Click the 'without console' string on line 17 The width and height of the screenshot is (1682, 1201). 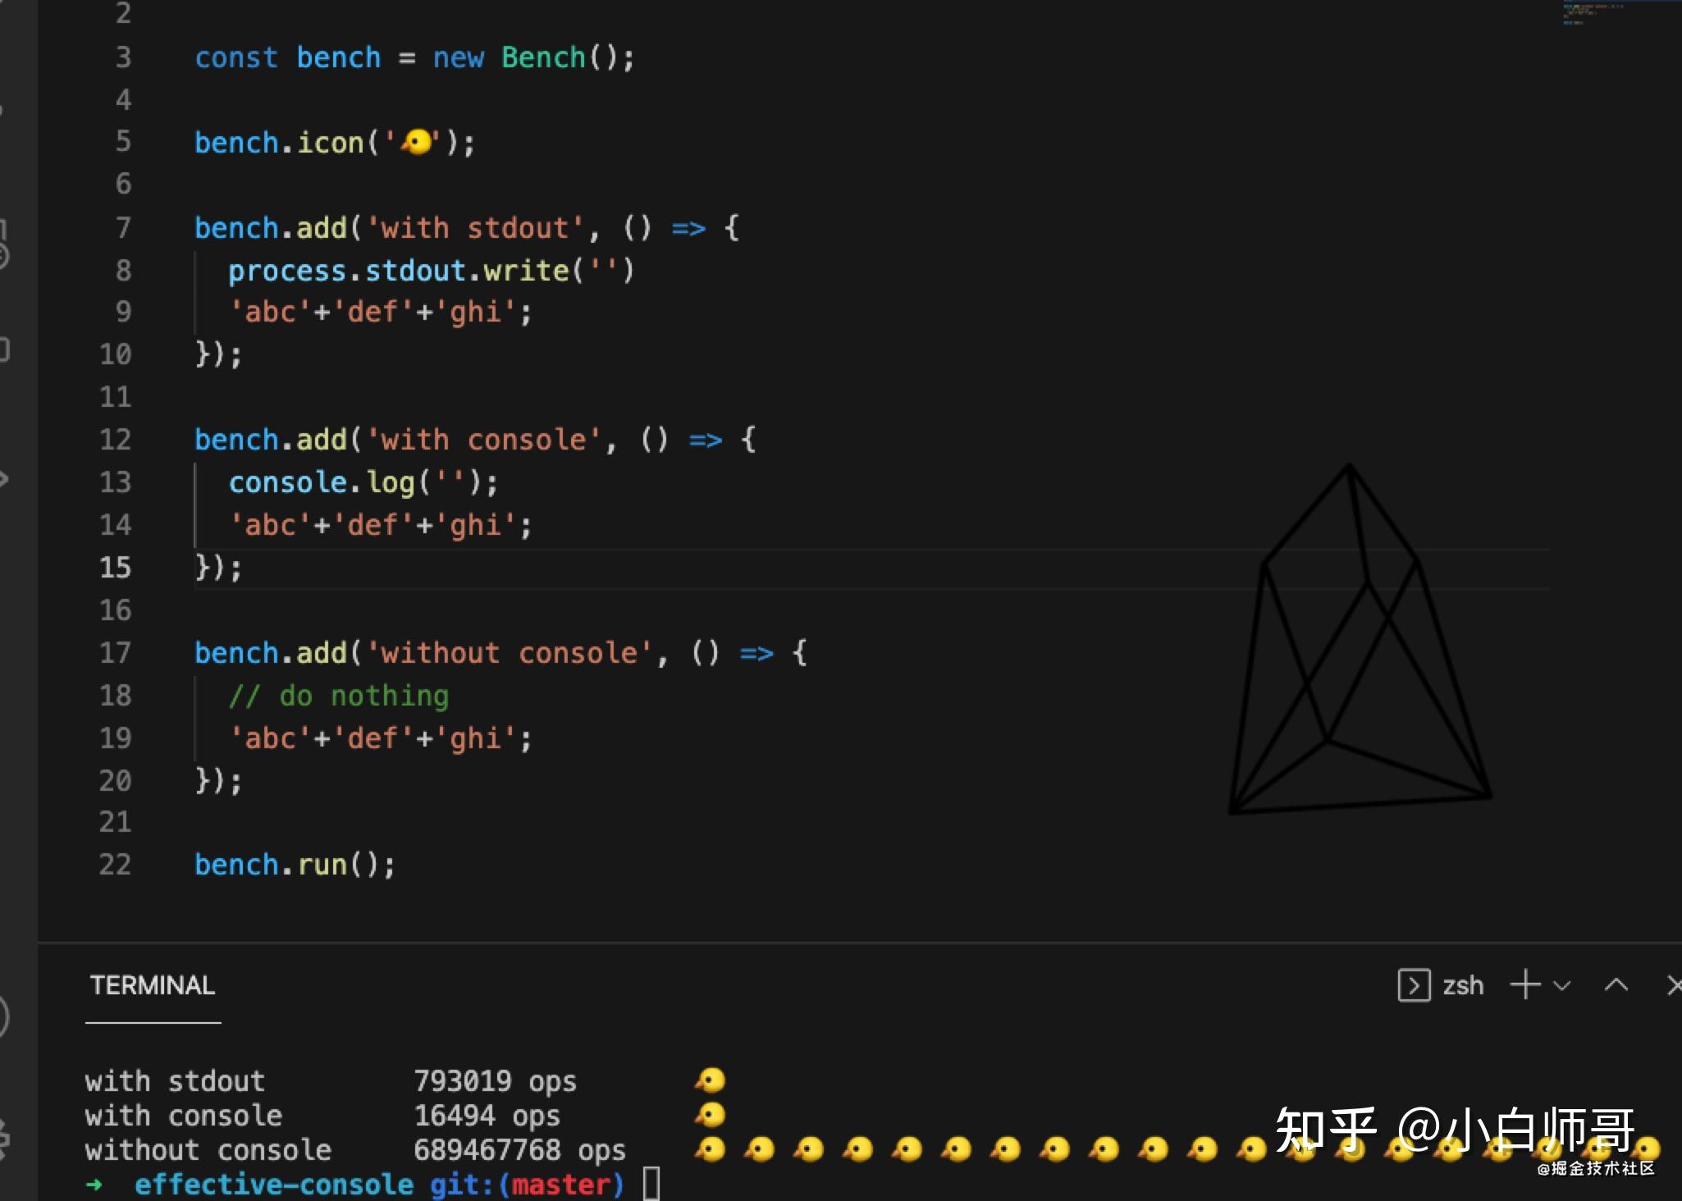tap(509, 654)
